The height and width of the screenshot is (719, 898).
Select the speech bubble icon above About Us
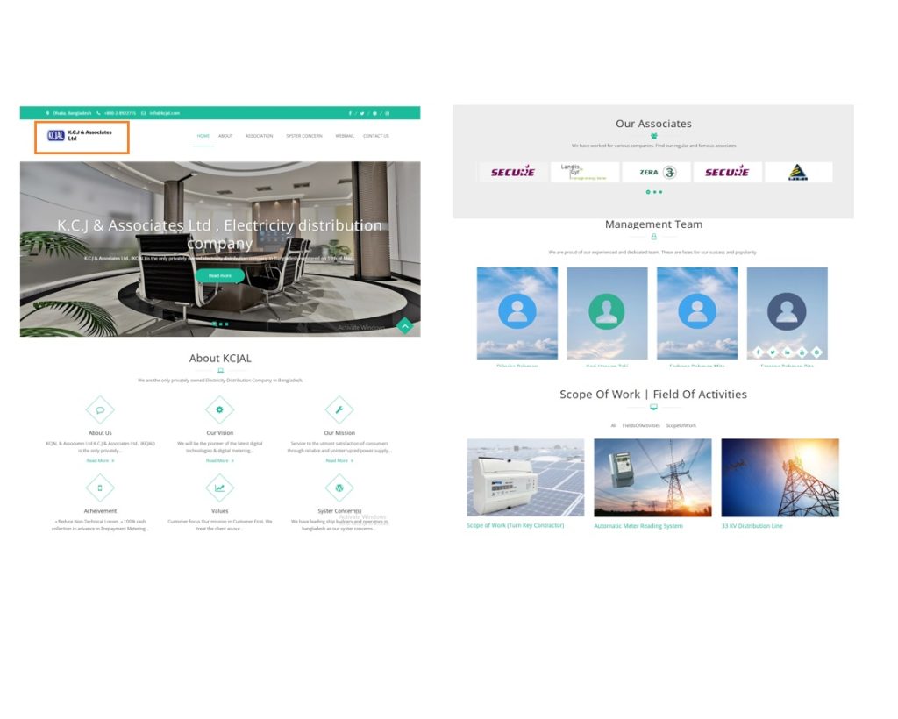[100, 409]
